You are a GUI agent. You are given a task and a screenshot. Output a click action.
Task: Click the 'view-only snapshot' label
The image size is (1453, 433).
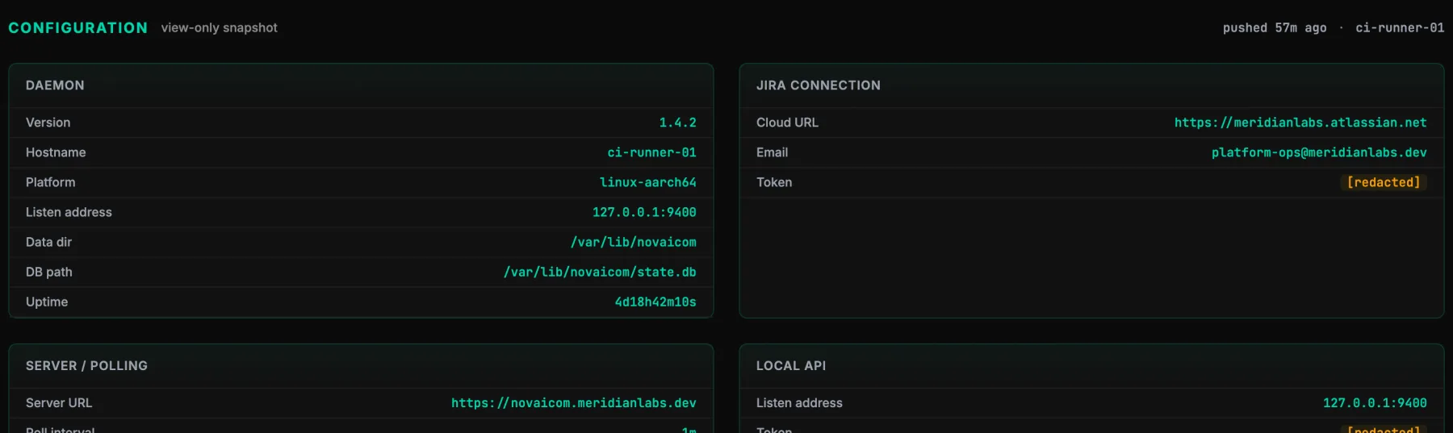coord(219,27)
